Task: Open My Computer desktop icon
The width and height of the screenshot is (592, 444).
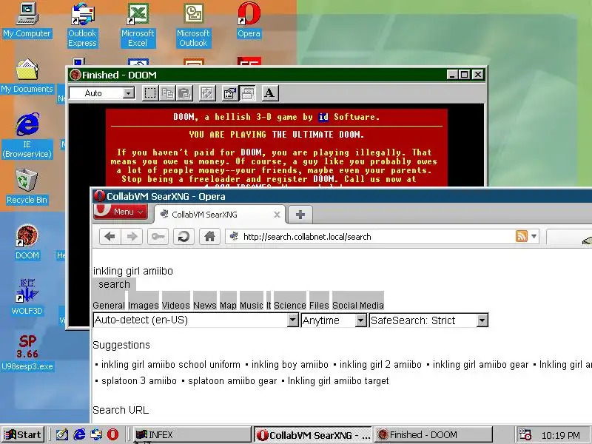Action: [27, 20]
